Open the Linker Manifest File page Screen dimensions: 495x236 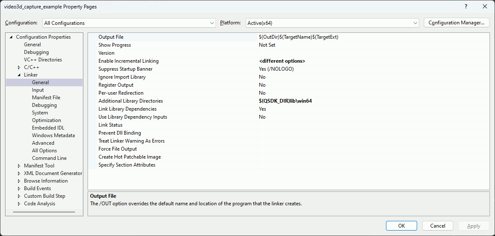pos(46,98)
